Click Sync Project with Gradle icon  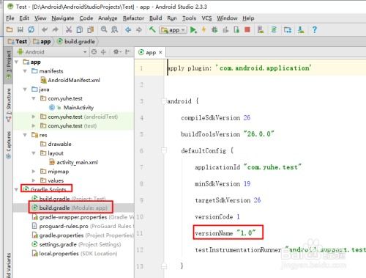click(x=274, y=30)
